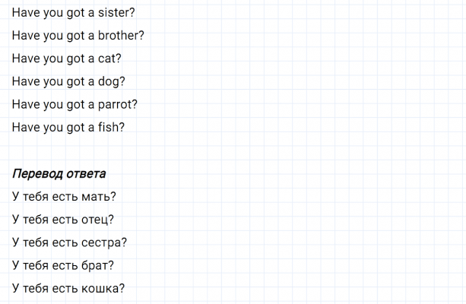Click the line 'У тебя есть мать?'

coord(64,197)
